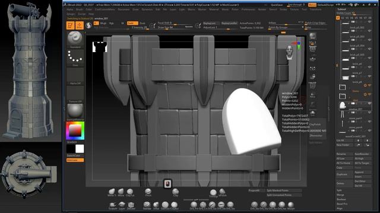Viewport: 380px width, 213px height.
Task: Toggle the Rgb mode
Action: click(112, 23)
